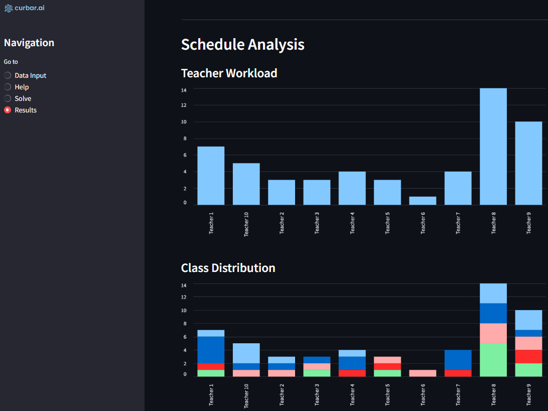
Task: Click Teacher 9 bar in Teacher Workload chart
Action: [528, 163]
